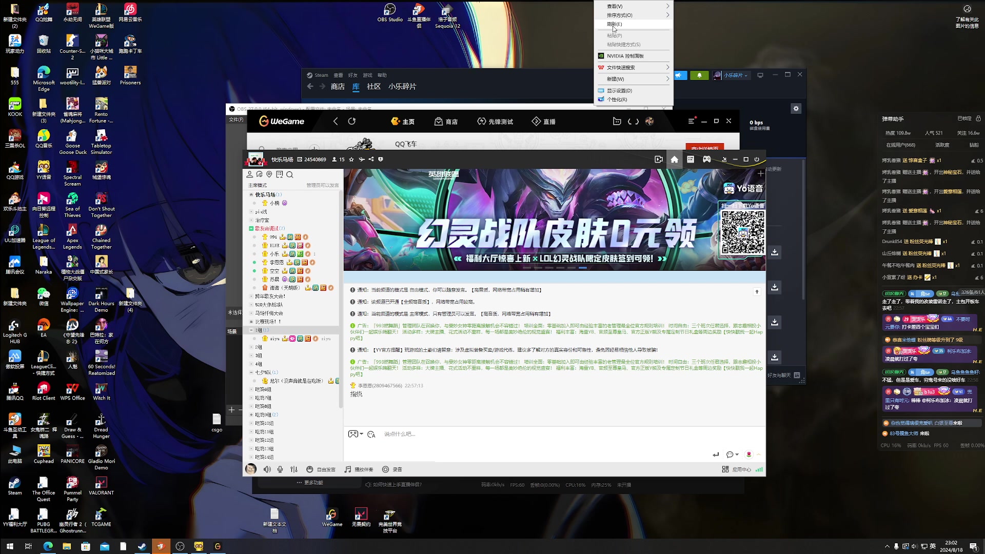Open the 小乐碎片 account dropdown in Steam
Screen dimensions: 985x554
(x=732, y=75)
